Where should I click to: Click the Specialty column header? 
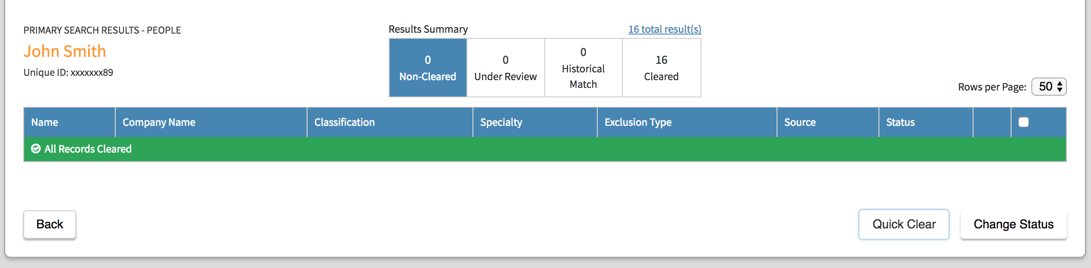click(x=501, y=122)
